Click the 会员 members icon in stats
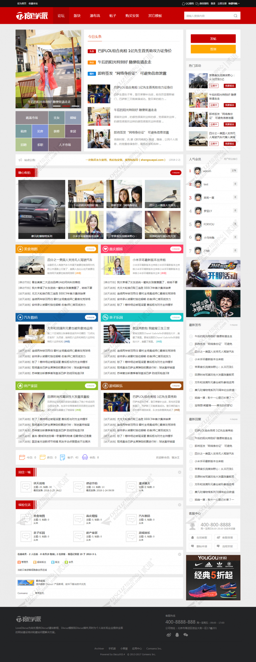 point(85,457)
